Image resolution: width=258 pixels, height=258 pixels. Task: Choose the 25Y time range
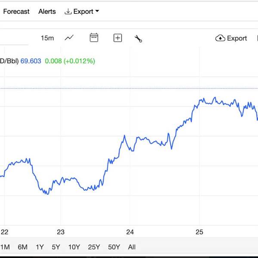coord(94,247)
